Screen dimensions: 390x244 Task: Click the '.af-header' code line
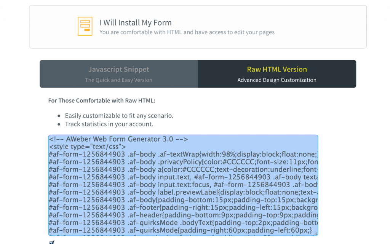pos(183,215)
